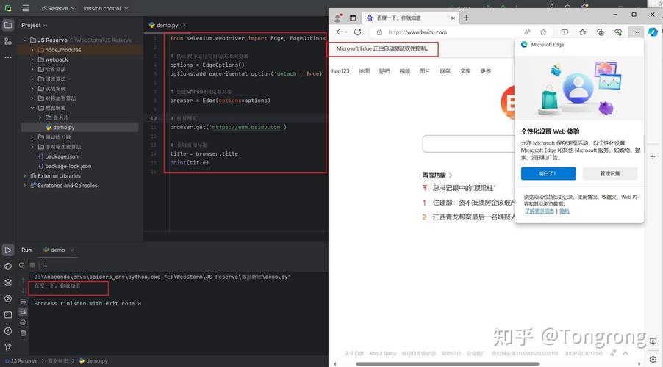
Task: Add Baidu page to favorites star
Action: coord(543,32)
